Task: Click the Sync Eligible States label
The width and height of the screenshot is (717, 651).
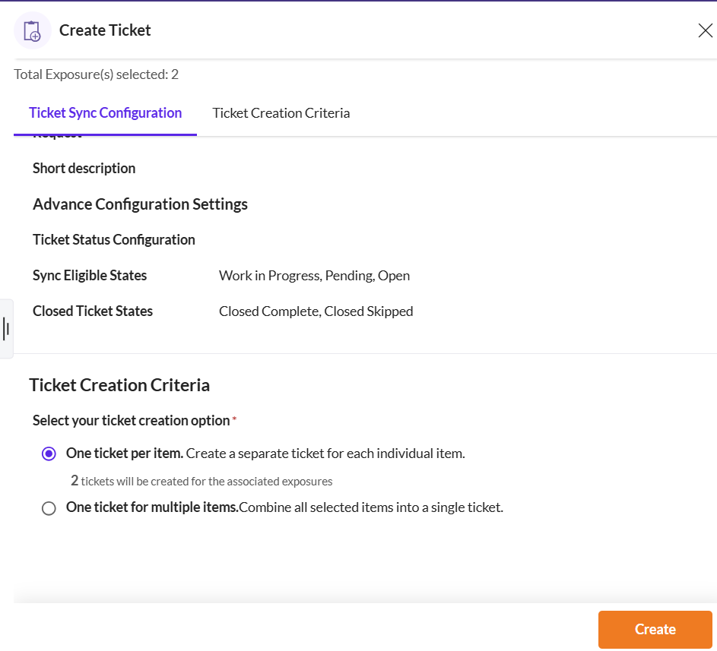Action: [90, 276]
